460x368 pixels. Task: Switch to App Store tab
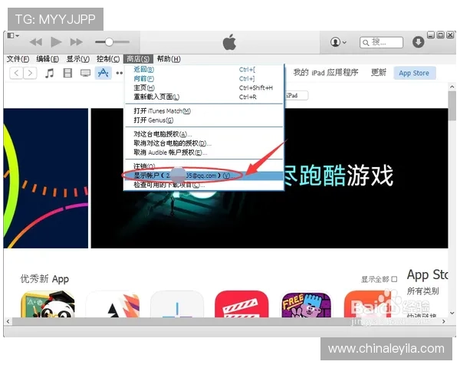(x=414, y=73)
